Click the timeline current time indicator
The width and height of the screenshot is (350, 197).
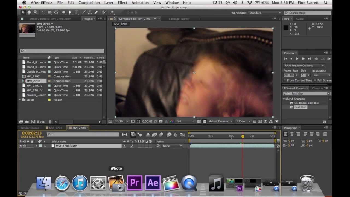click(243, 136)
